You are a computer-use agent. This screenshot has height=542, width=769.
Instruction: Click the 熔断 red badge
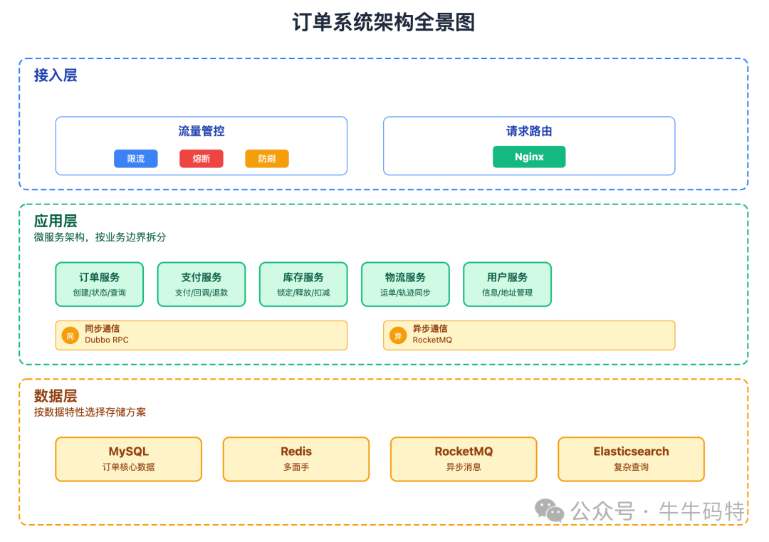tap(202, 158)
